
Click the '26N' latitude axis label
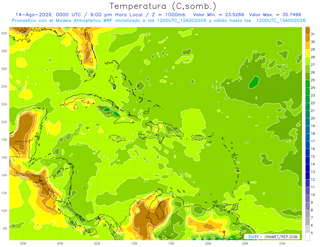tap(4, 69)
